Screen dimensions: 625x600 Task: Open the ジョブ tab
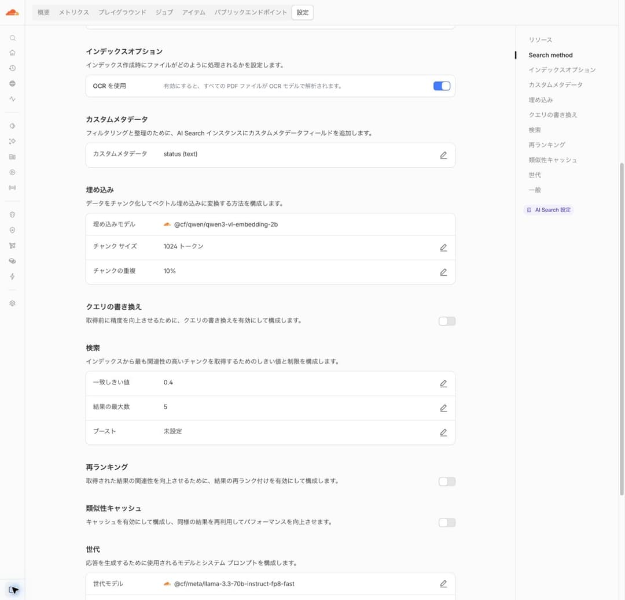click(x=164, y=12)
